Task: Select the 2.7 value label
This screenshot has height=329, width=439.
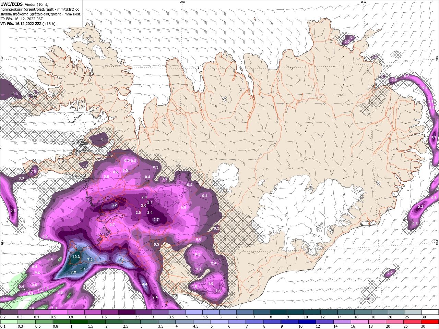Action: (156, 220)
